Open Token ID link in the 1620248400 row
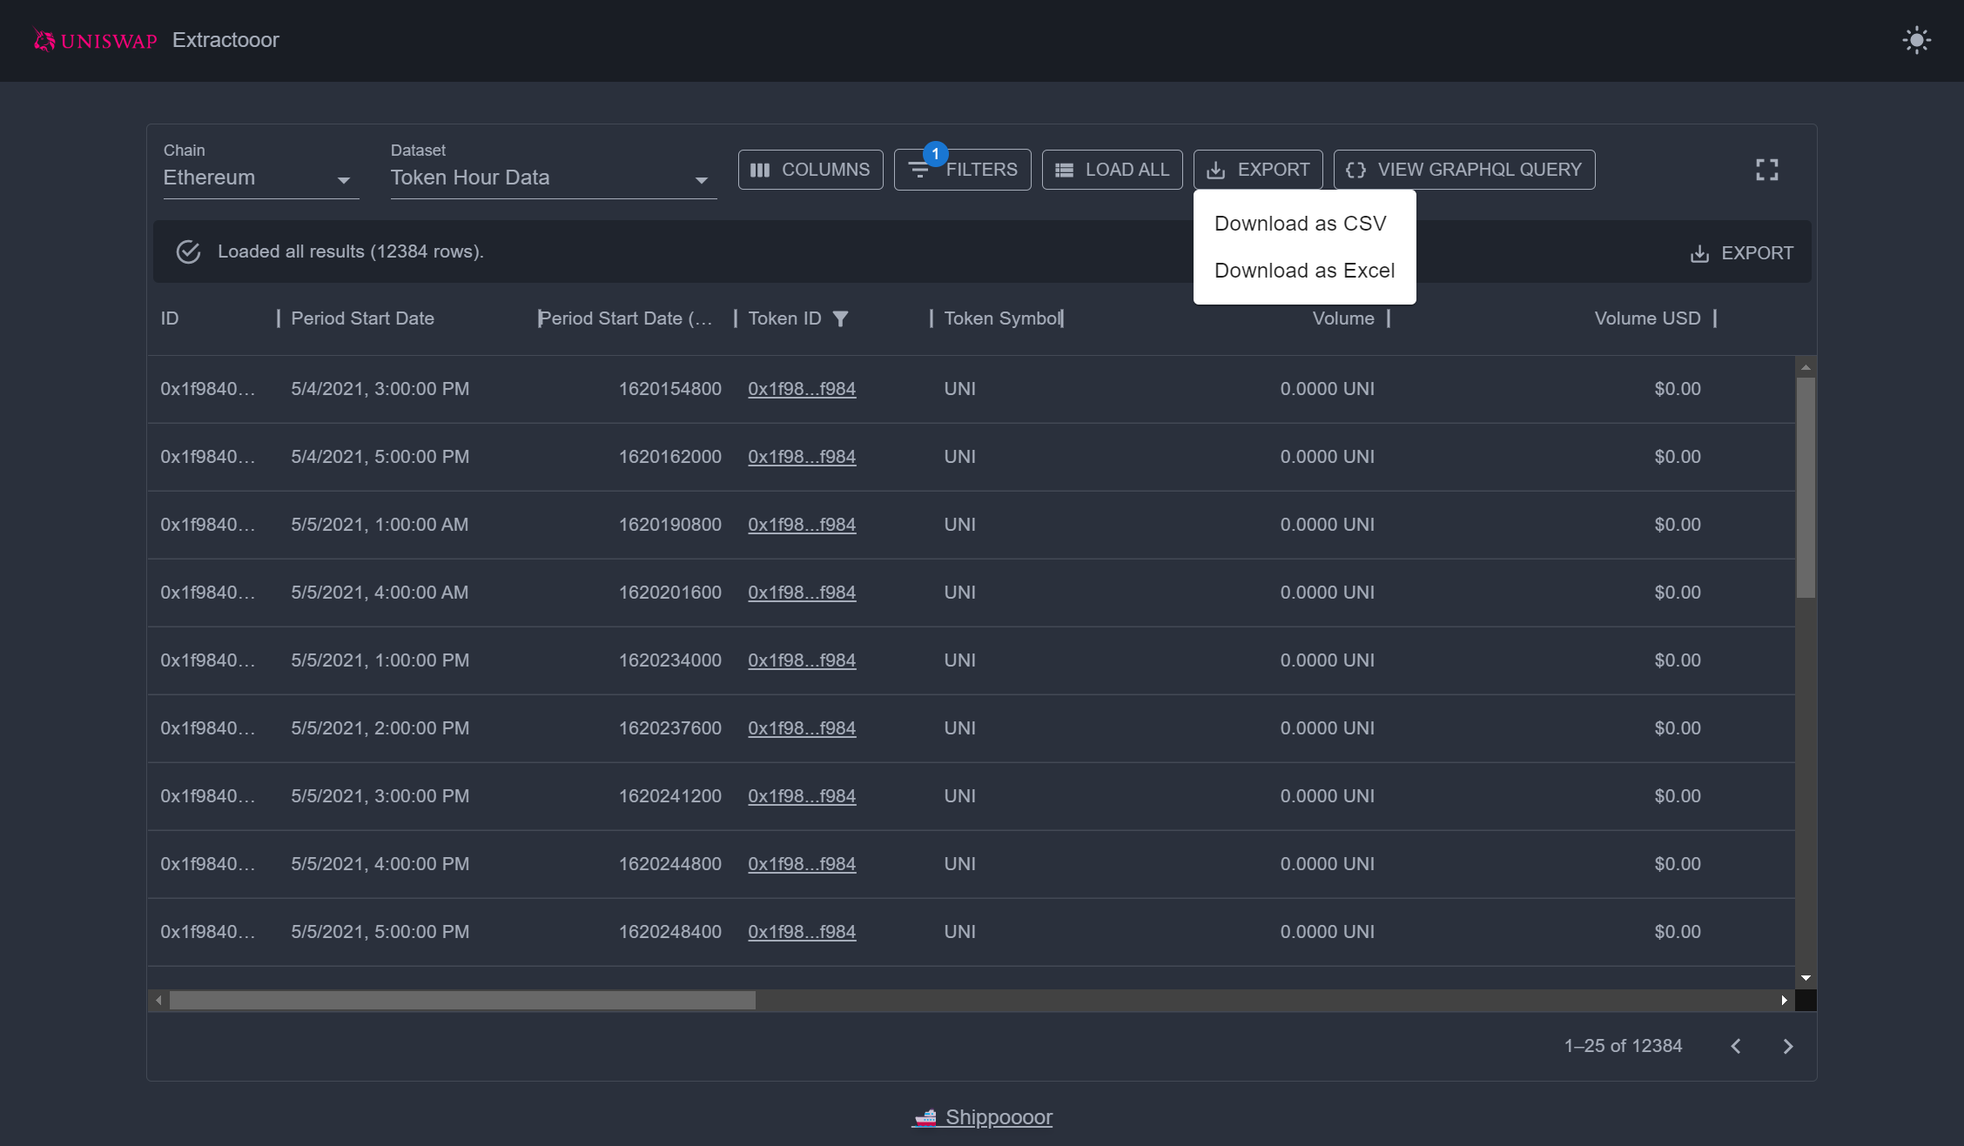This screenshot has height=1146, width=1964. 802,932
